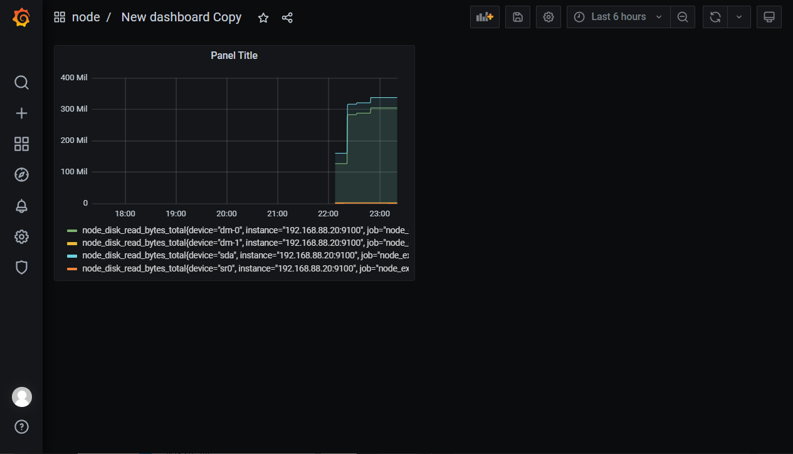
Task: Toggle the dm-0 series in legend
Action: (x=244, y=230)
